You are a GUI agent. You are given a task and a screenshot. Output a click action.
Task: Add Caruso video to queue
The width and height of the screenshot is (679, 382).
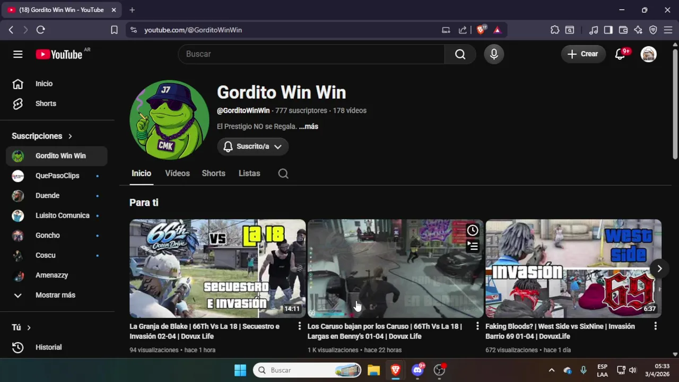[x=473, y=246]
